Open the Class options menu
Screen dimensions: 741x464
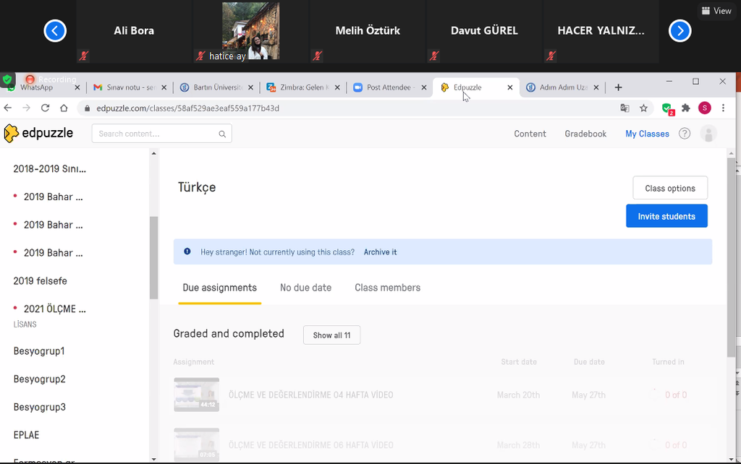point(670,188)
